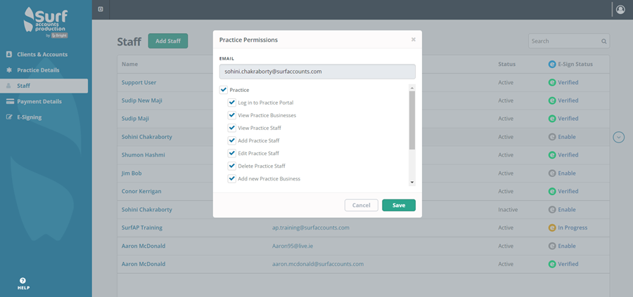Save the practice permissions
The image size is (633, 297).
pyautogui.click(x=398, y=205)
